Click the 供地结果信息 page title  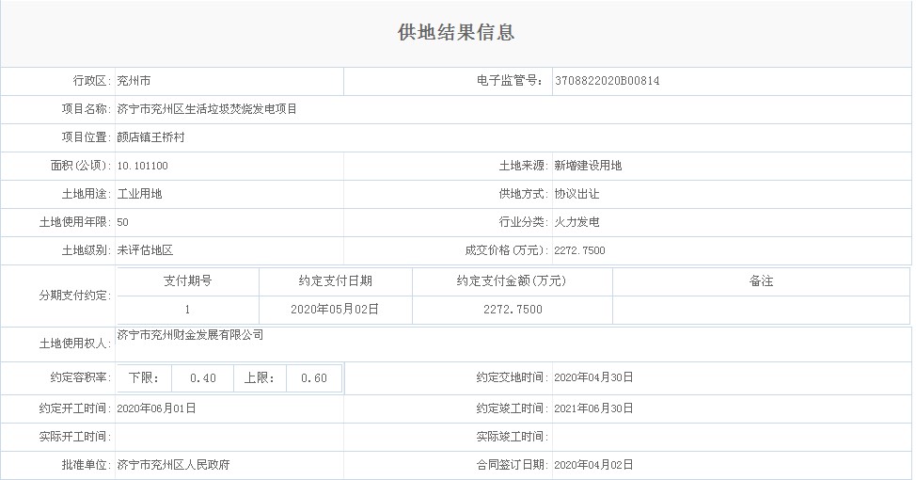point(457,33)
